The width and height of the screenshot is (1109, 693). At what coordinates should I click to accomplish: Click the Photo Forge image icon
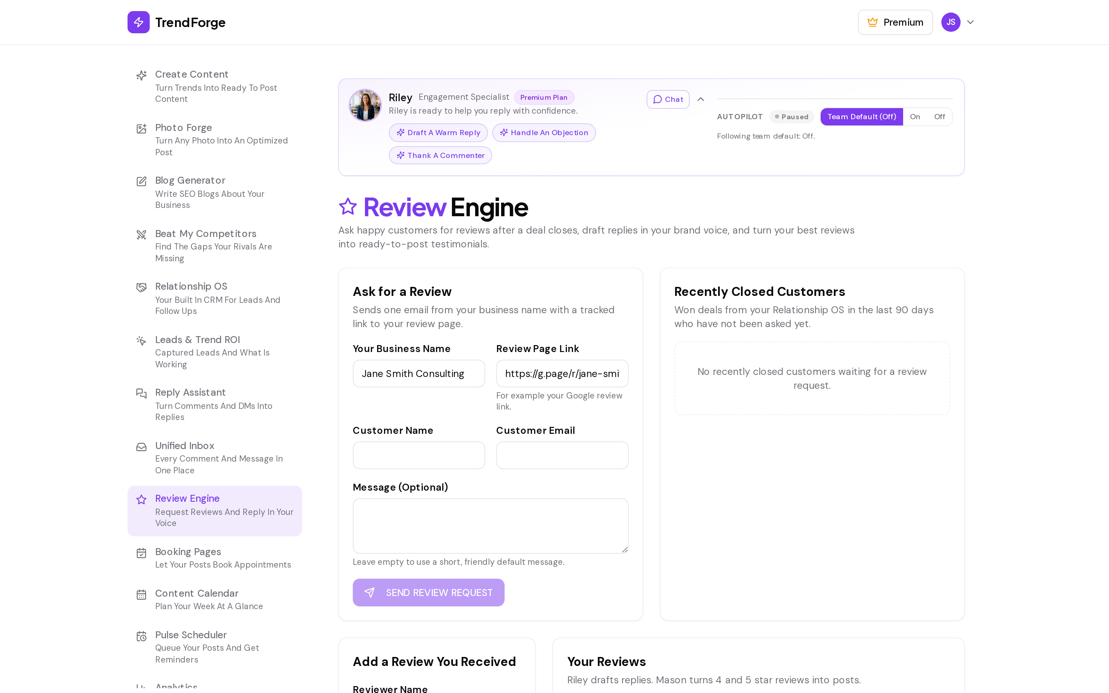tap(142, 128)
